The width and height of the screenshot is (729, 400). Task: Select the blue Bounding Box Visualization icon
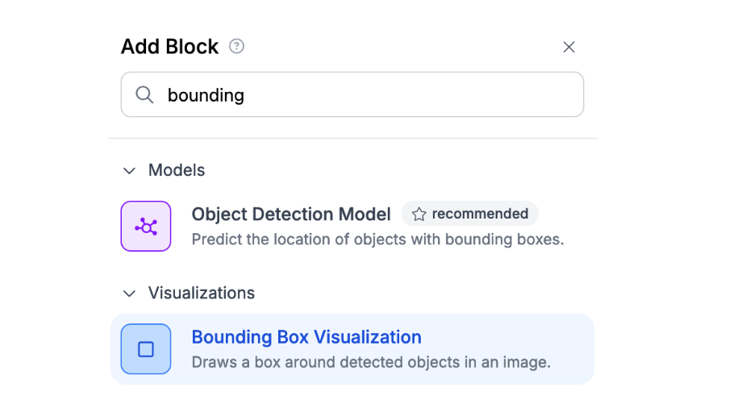(x=146, y=349)
